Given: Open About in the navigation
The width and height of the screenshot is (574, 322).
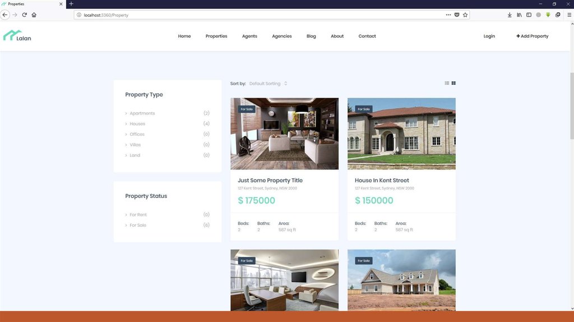Looking at the screenshot, I should coord(337,36).
